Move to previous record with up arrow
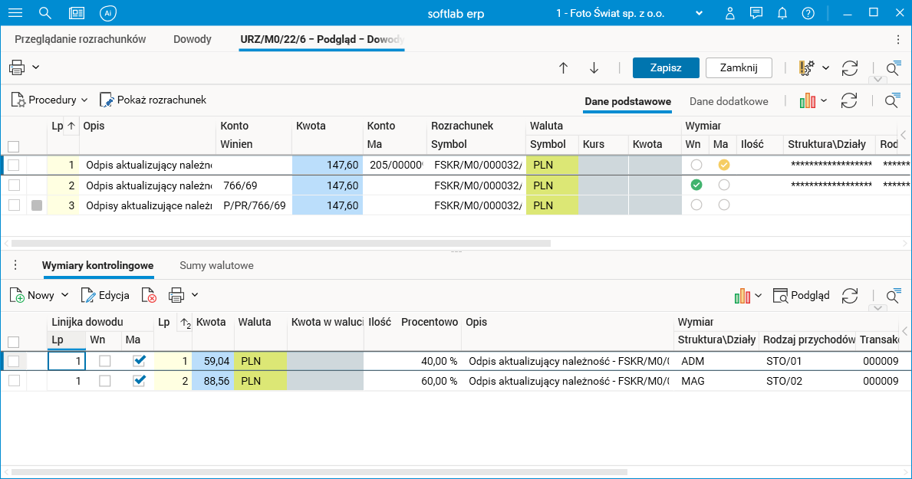Image resolution: width=912 pixels, height=479 pixels. click(x=563, y=68)
